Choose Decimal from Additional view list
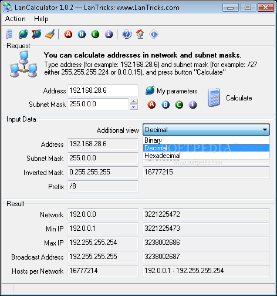This screenshot has width=277, height=296. 207,148
